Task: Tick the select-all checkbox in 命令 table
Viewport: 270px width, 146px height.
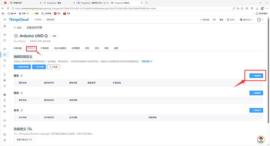Action: (16, 117)
